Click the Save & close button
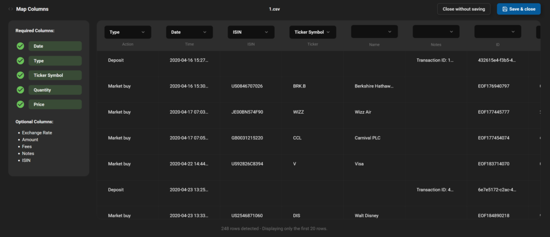This screenshot has width=550, height=237. pos(519,9)
